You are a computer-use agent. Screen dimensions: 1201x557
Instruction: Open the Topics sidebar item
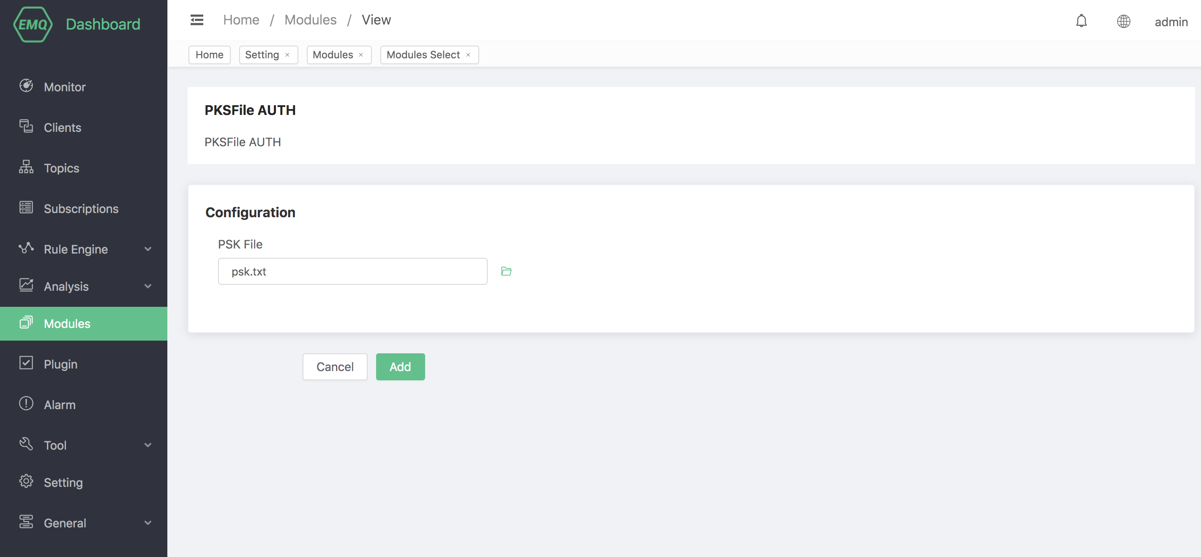coord(61,168)
